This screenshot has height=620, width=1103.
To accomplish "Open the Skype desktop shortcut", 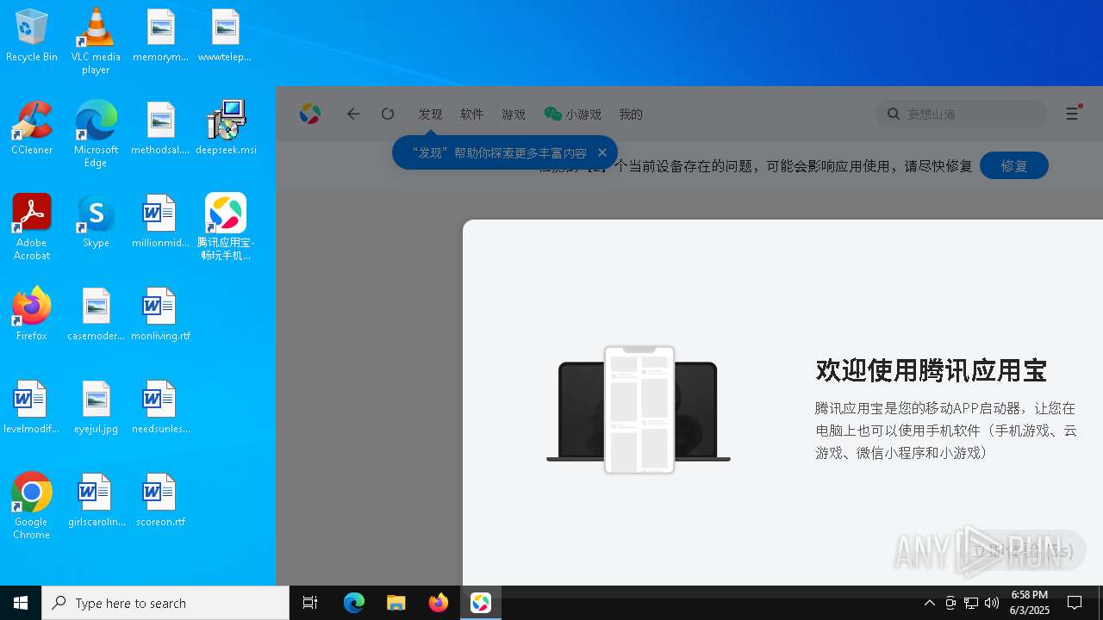I will click(96, 220).
